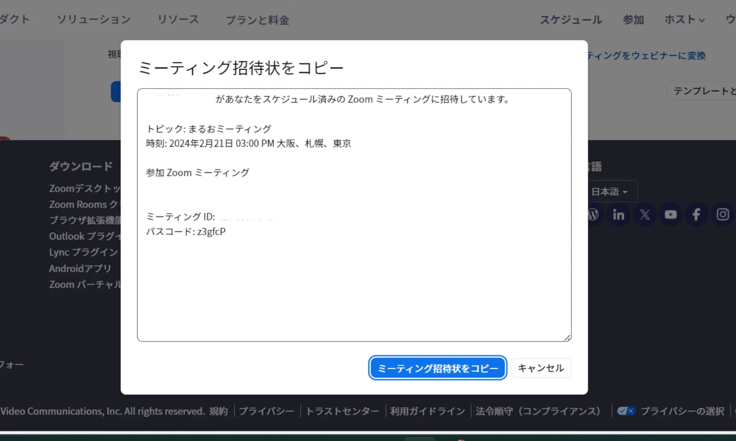736x441 pixels.
Task: Open the Zoom Rooms download link
Action: click(84, 205)
